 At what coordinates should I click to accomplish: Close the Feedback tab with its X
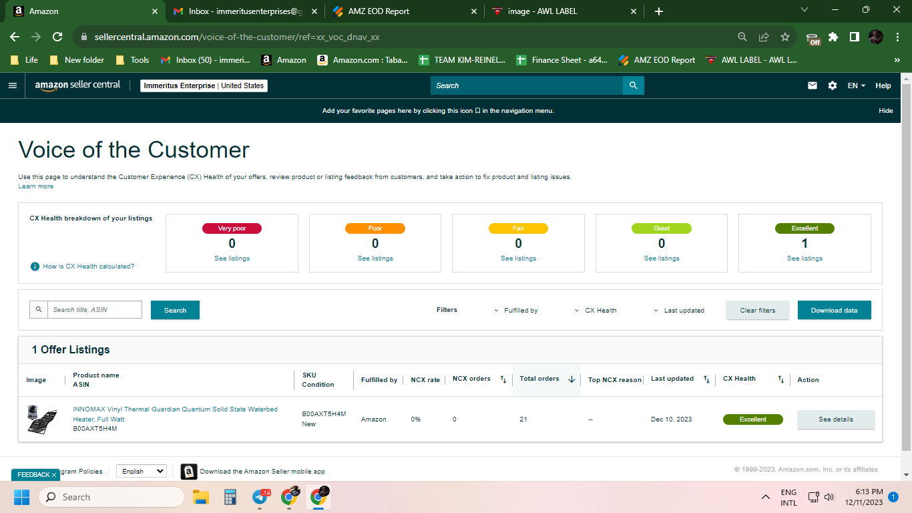(x=54, y=475)
